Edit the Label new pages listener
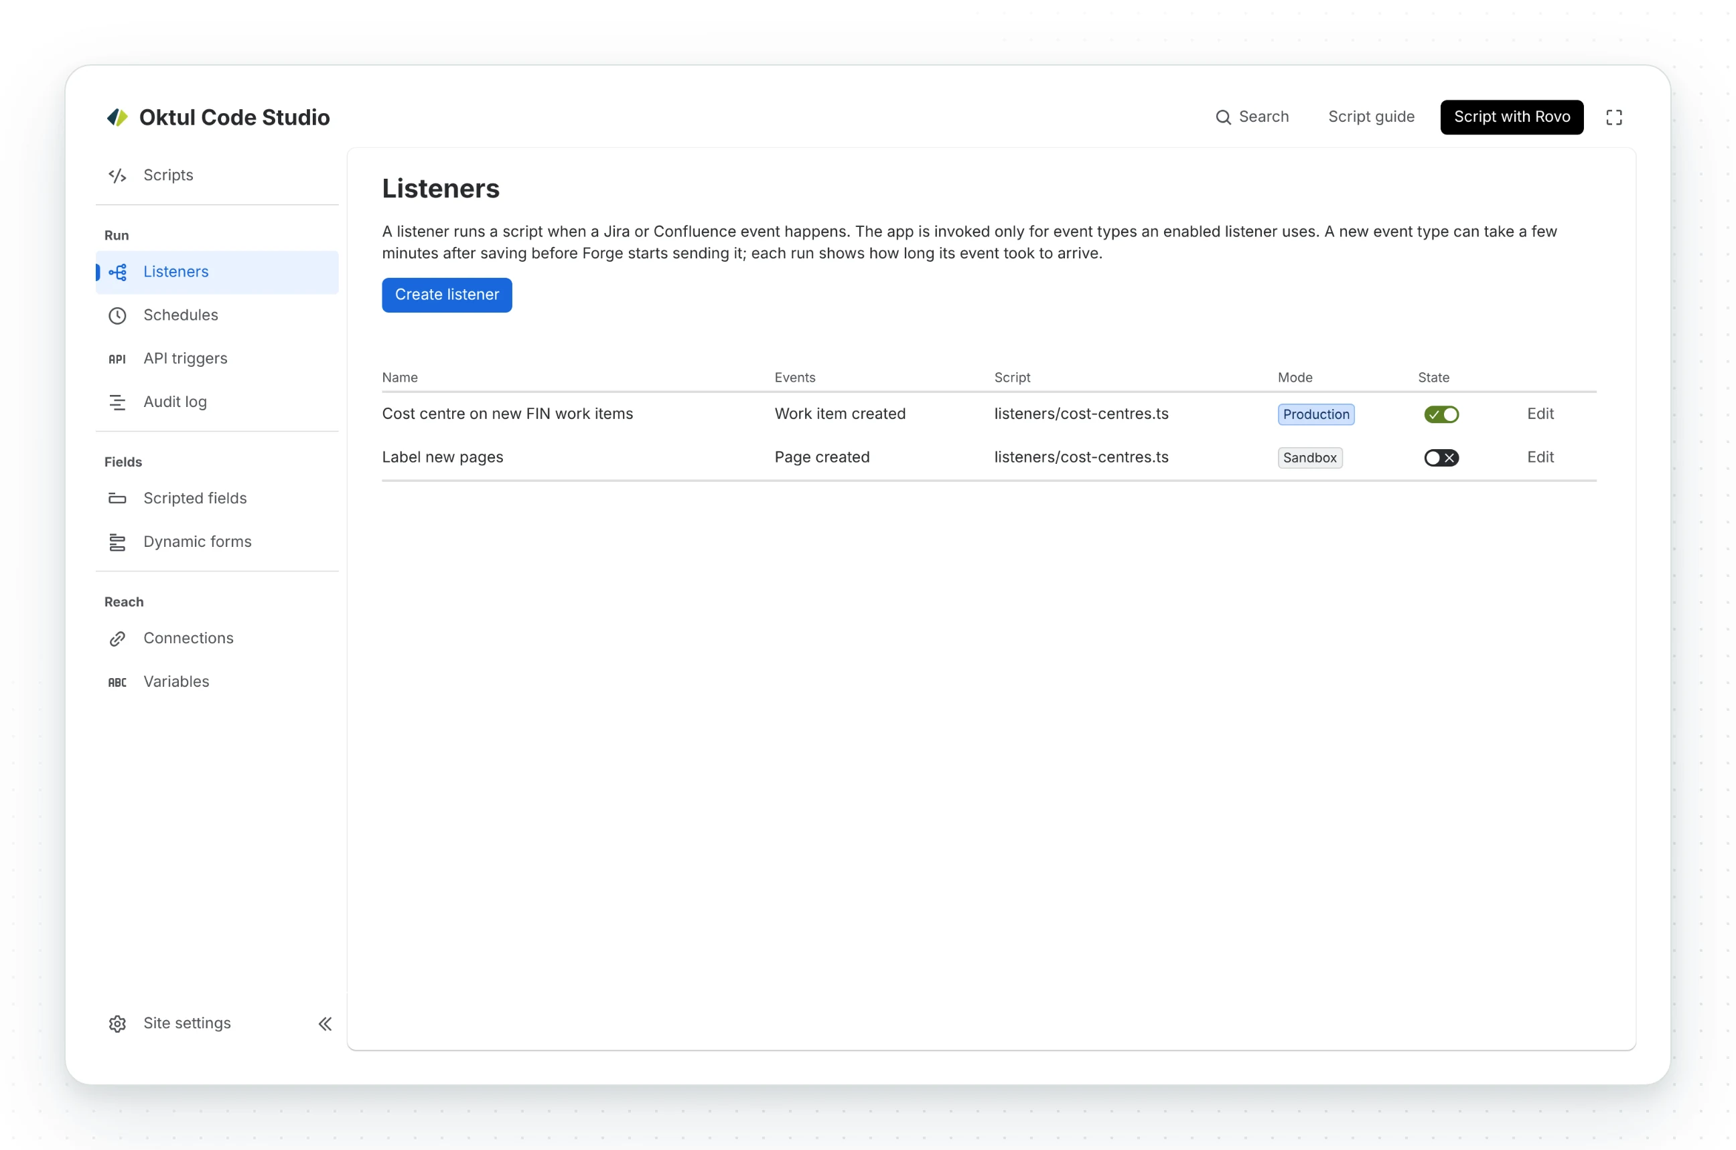 click(1540, 457)
